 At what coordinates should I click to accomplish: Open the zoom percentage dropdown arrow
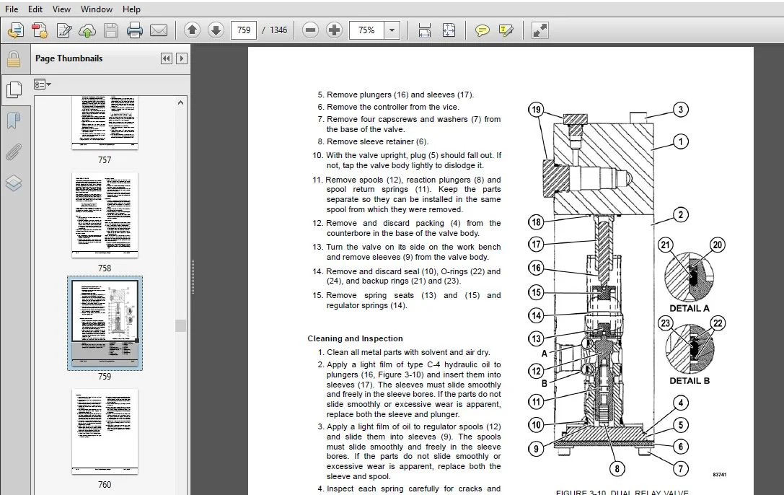(x=392, y=30)
